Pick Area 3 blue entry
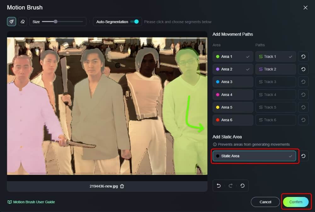 233,82
